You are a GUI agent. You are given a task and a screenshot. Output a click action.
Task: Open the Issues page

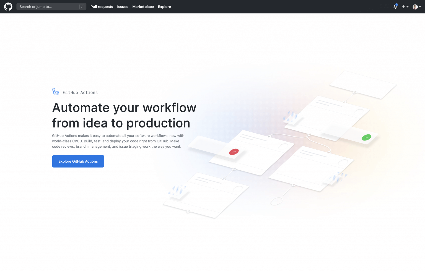[123, 7]
